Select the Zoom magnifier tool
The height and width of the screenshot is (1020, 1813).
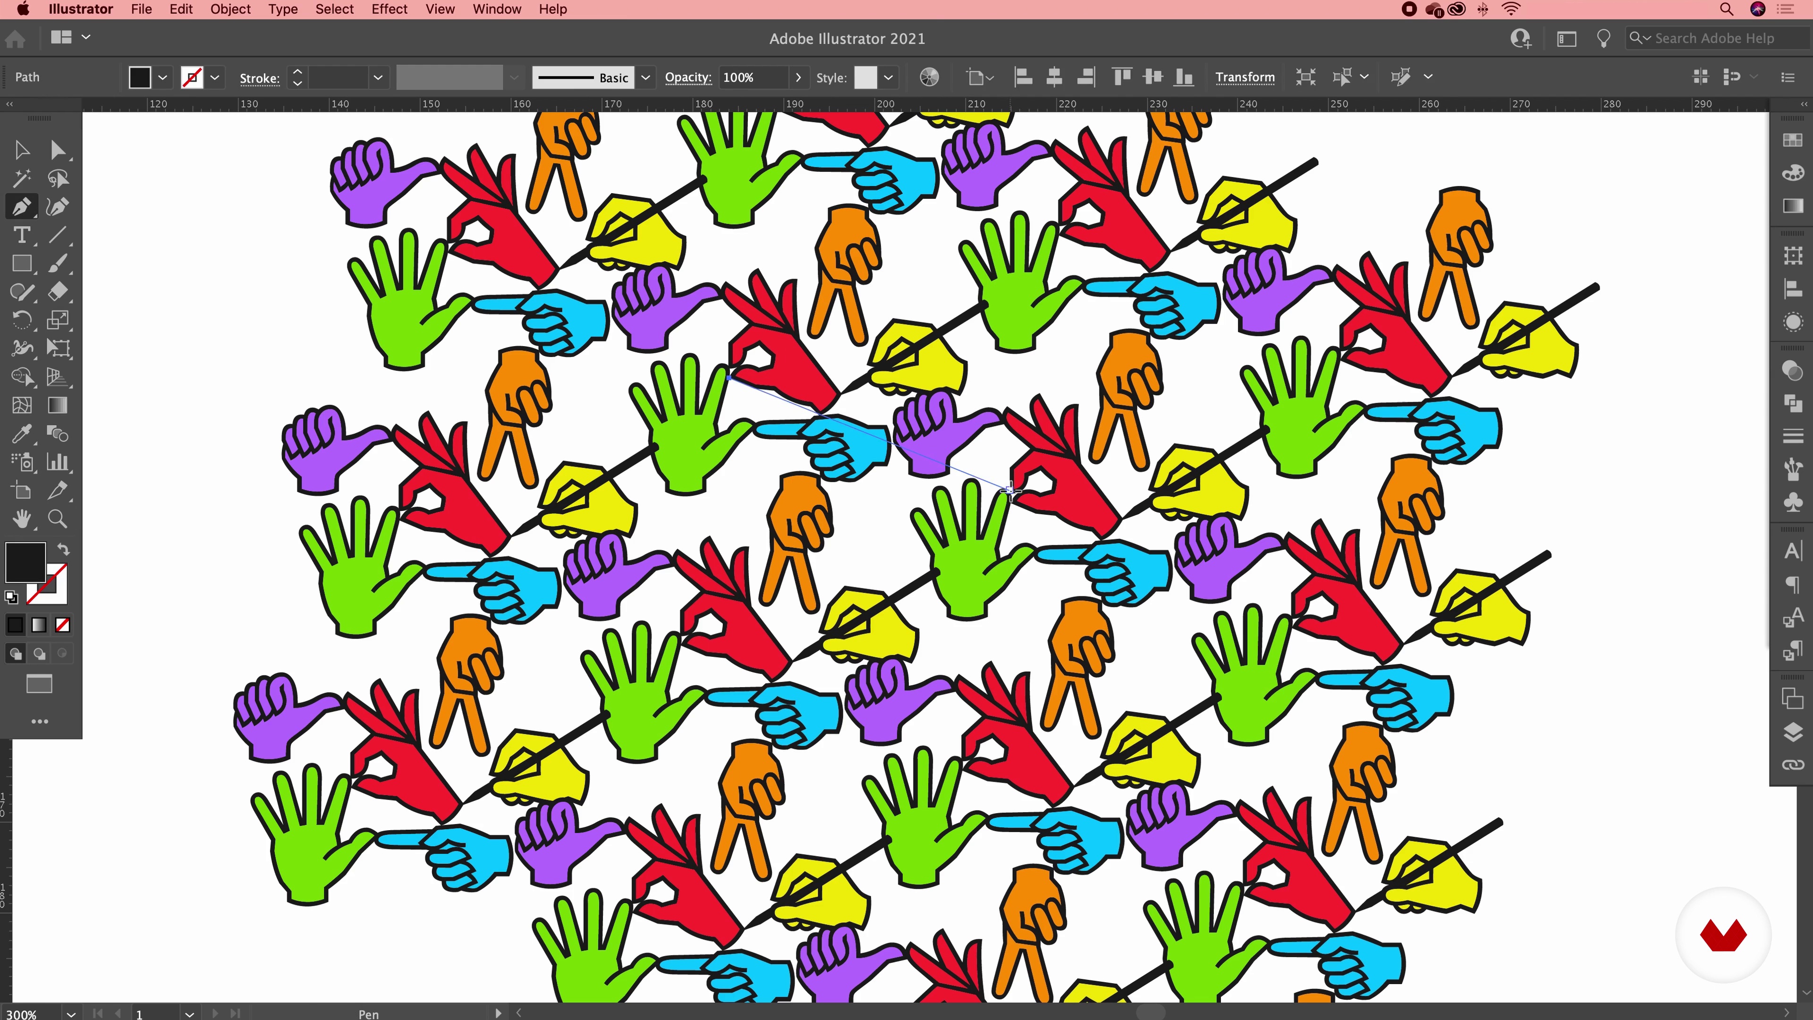click(58, 519)
